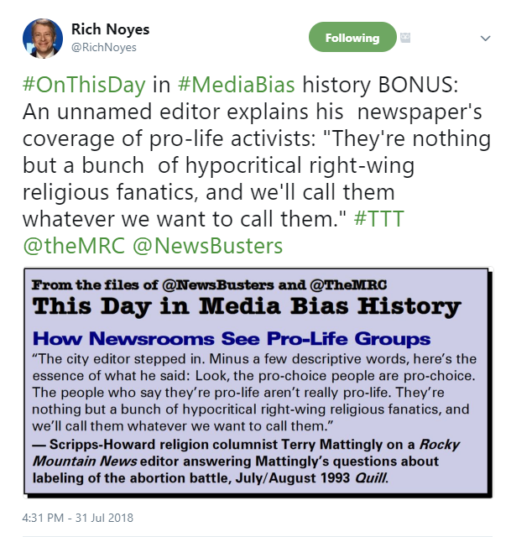The width and height of the screenshot is (511, 537).
Task: Click the Hootsuite owl icon beside Following
Action: coord(405,38)
